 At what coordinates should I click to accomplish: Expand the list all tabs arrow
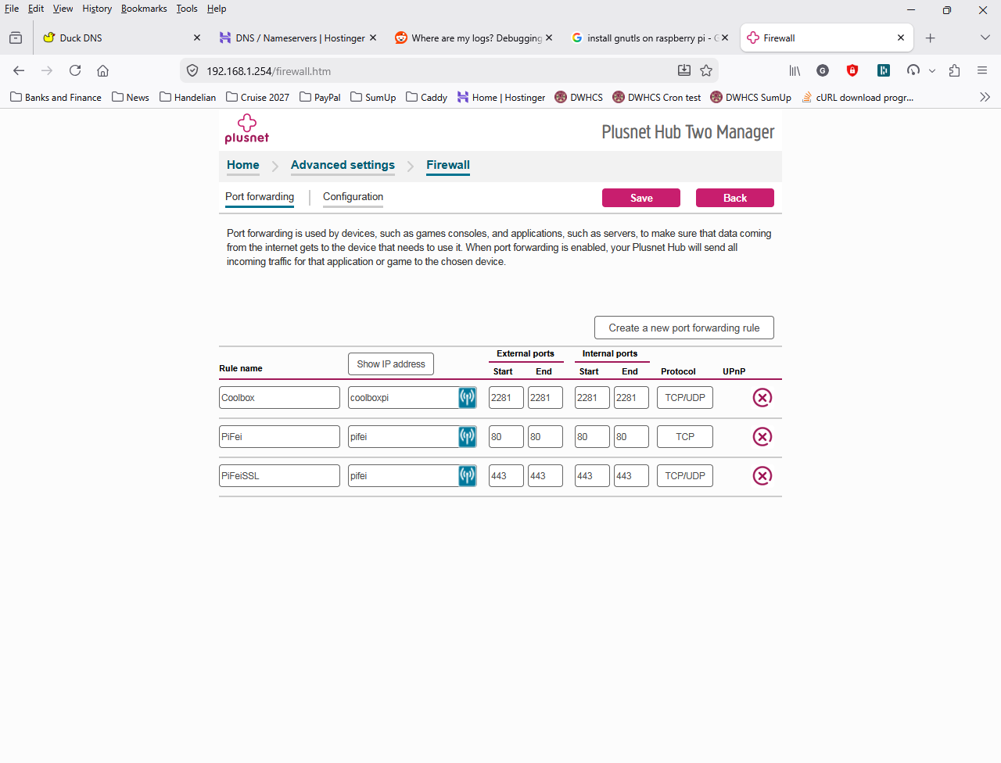coord(985,38)
